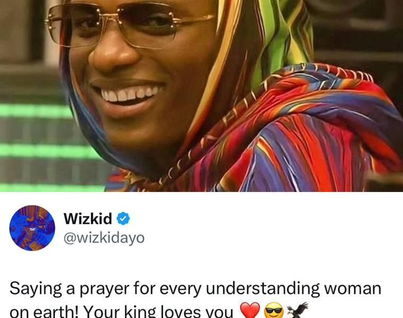The image size is (403, 318).
Task: Select the sunglasses face emoji
Action: [x=274, y=311]
